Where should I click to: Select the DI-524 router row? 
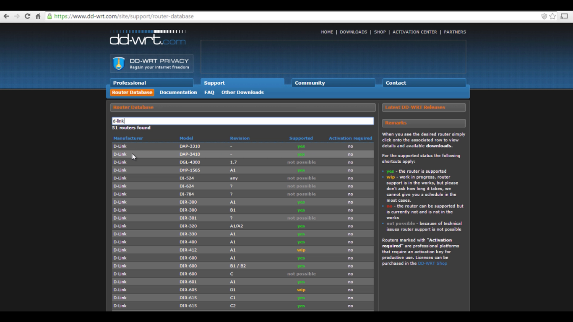(242, 178)
